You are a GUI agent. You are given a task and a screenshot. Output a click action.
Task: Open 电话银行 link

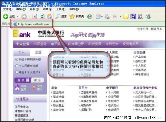(113, 110)
